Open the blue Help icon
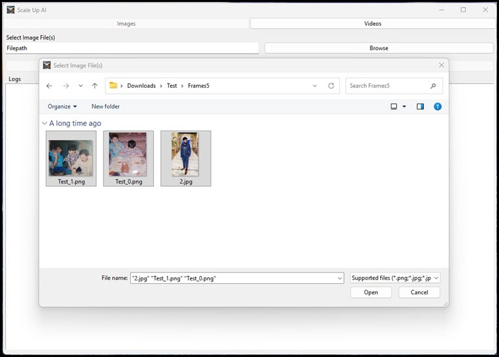 coord(438,107)
